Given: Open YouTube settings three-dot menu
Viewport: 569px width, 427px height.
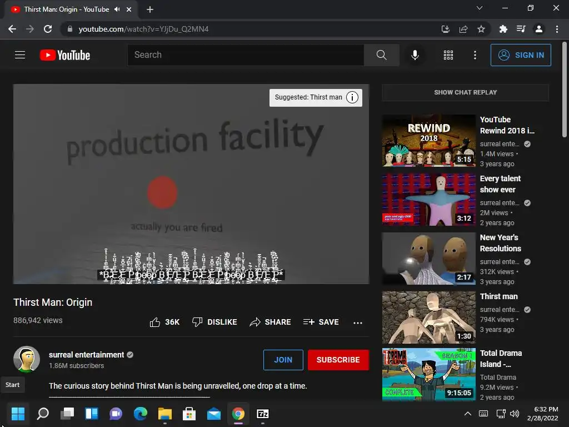Looking at the screenshot, I should pos(475,55).
